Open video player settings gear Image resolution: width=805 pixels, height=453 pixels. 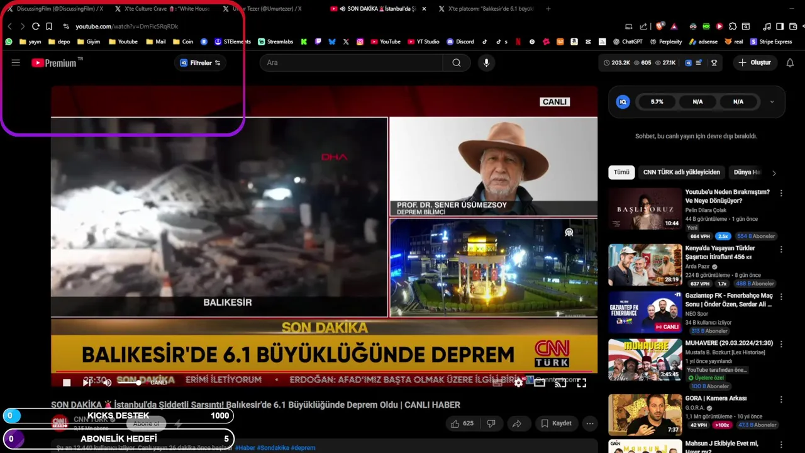tap(518, 383)
